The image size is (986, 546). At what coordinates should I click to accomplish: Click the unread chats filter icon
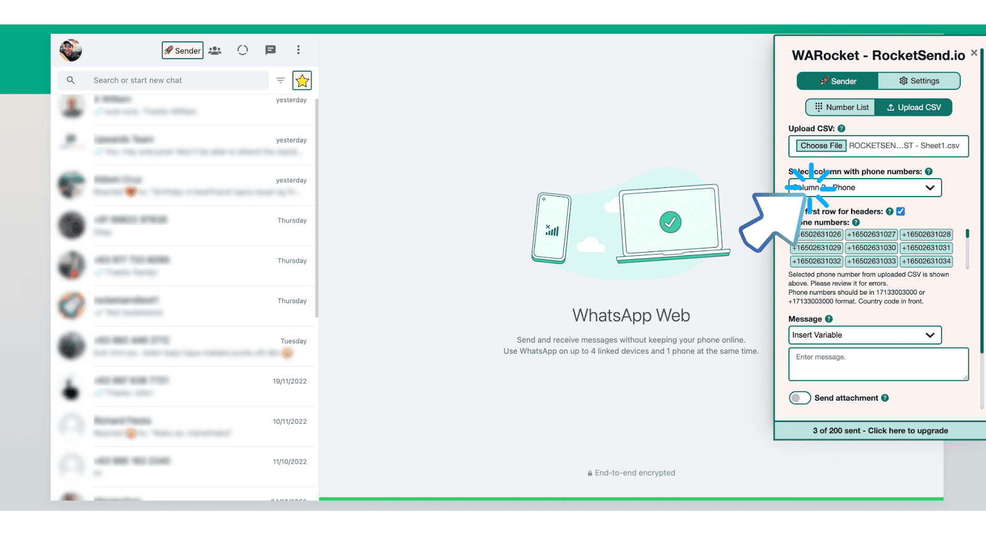pos(280,81)
